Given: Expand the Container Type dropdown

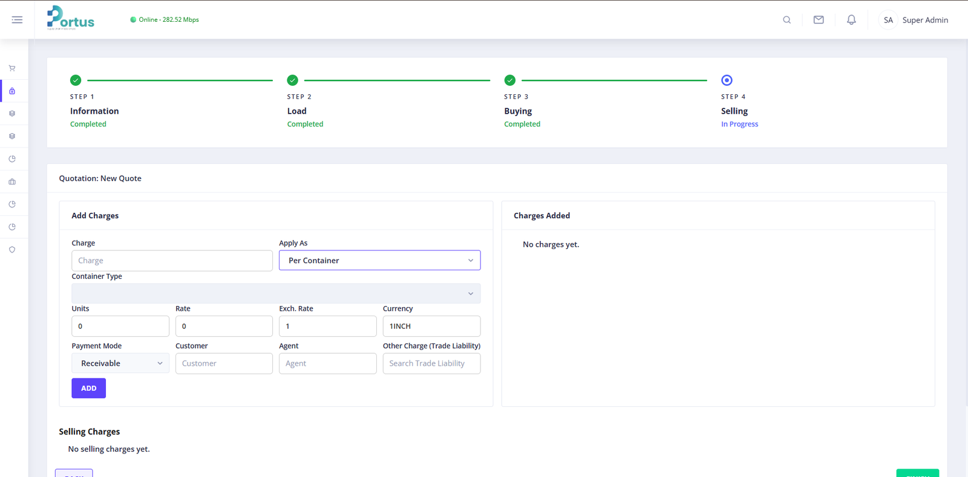Looking at the screenshot, I should click(x=276, y=294).
